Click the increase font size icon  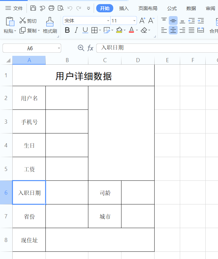(x=142, y=21)
